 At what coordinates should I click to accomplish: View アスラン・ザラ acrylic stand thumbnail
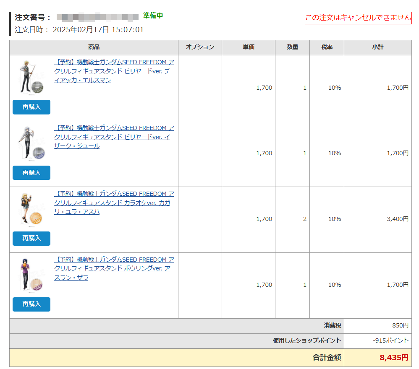point(31,275)
